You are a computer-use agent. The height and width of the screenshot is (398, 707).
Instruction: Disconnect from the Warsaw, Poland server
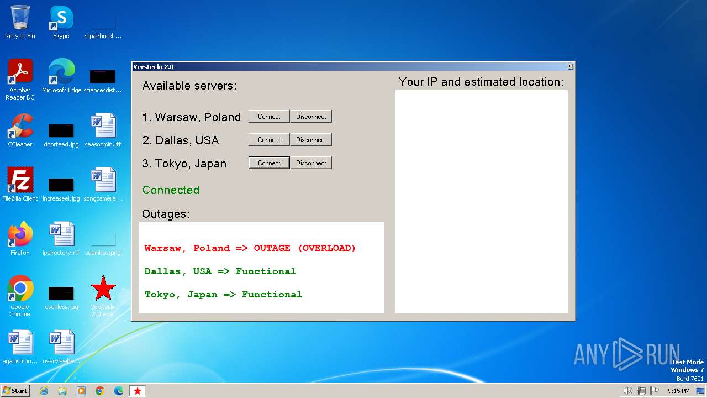[311, 117]
